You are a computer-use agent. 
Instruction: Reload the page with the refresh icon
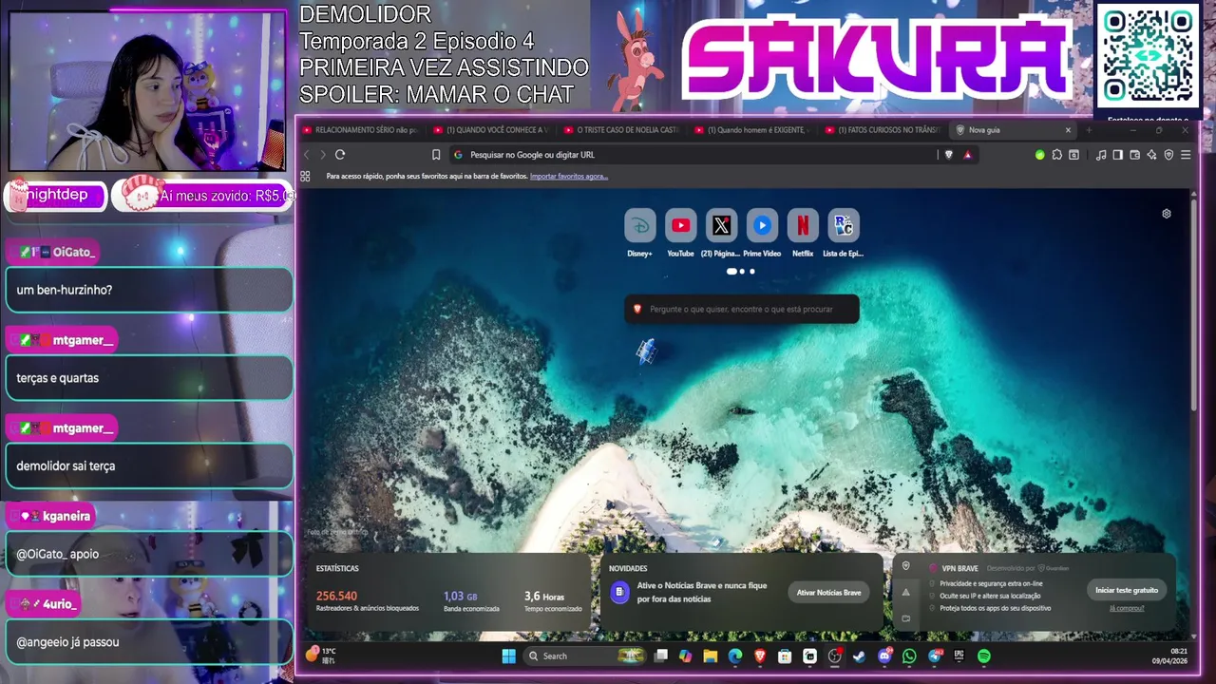(x=340, y=155)
